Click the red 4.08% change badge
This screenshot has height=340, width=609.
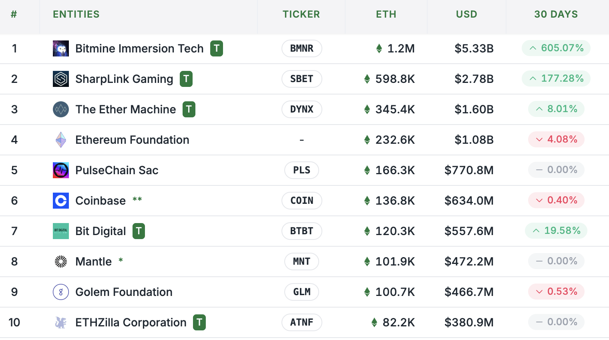[x=556, y=139]
